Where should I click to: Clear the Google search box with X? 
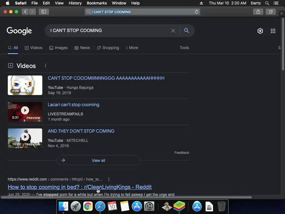tap(173, 31)
